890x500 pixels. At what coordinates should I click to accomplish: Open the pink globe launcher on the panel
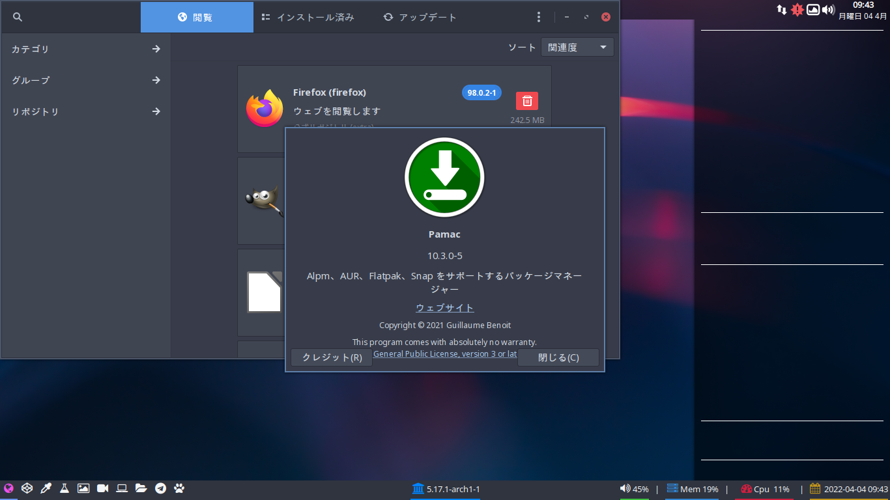8,488
